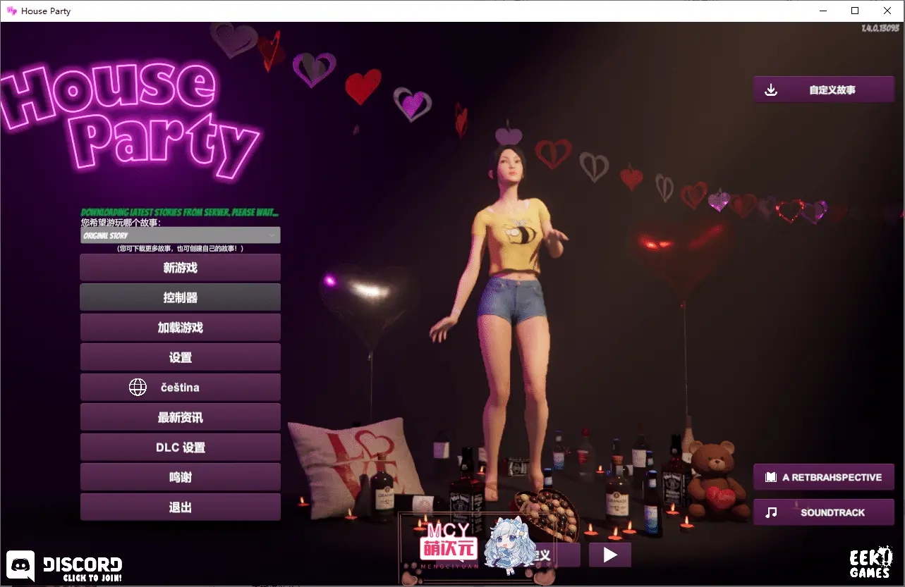Expand the Original Story dropdown
This screenshot has height=587, width=905.
[x=181, y=235]
